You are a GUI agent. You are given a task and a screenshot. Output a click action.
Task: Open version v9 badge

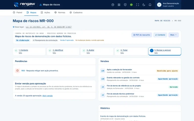[103, 87]
